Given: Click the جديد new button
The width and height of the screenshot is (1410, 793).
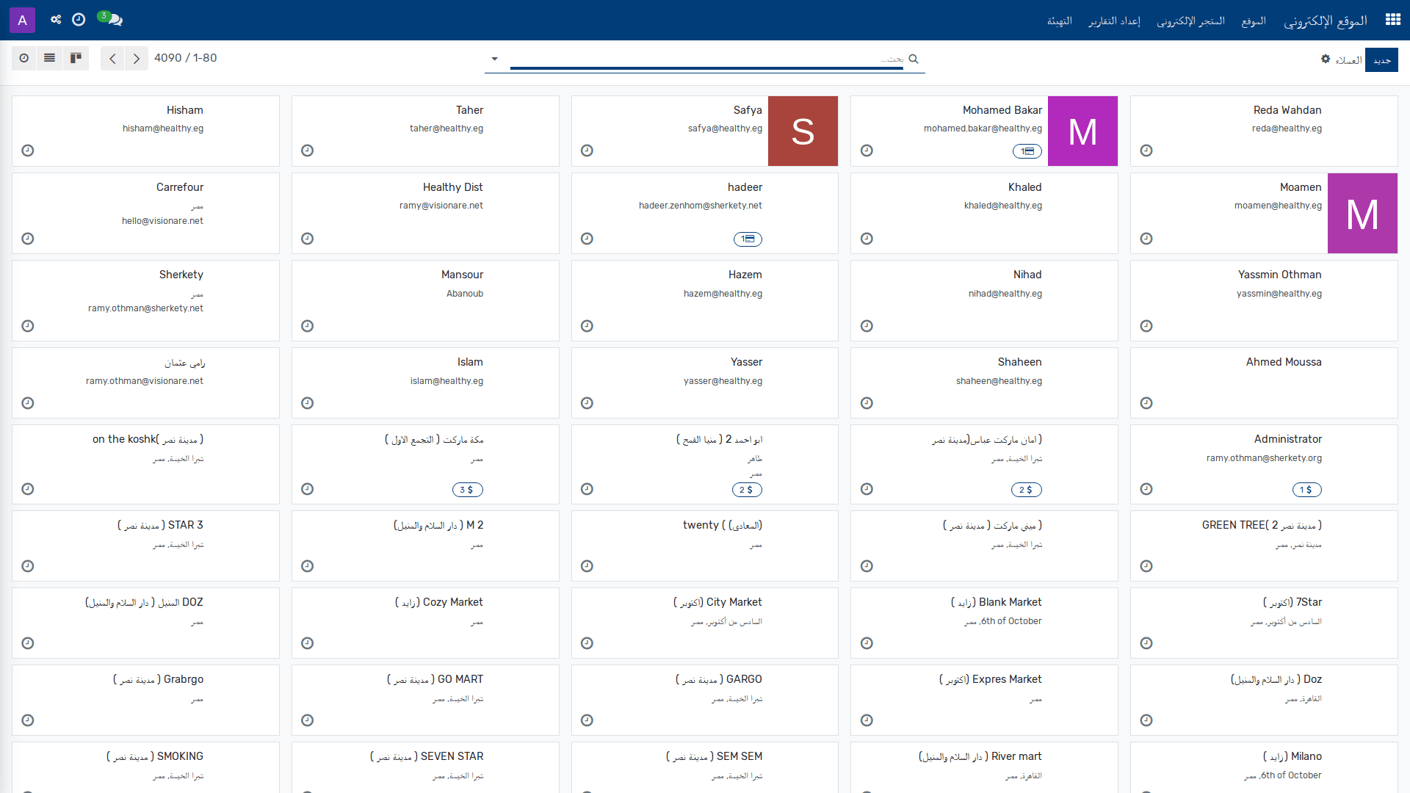Looking at the screenshot, I should pyautogui.click(x=1382, y=60).
